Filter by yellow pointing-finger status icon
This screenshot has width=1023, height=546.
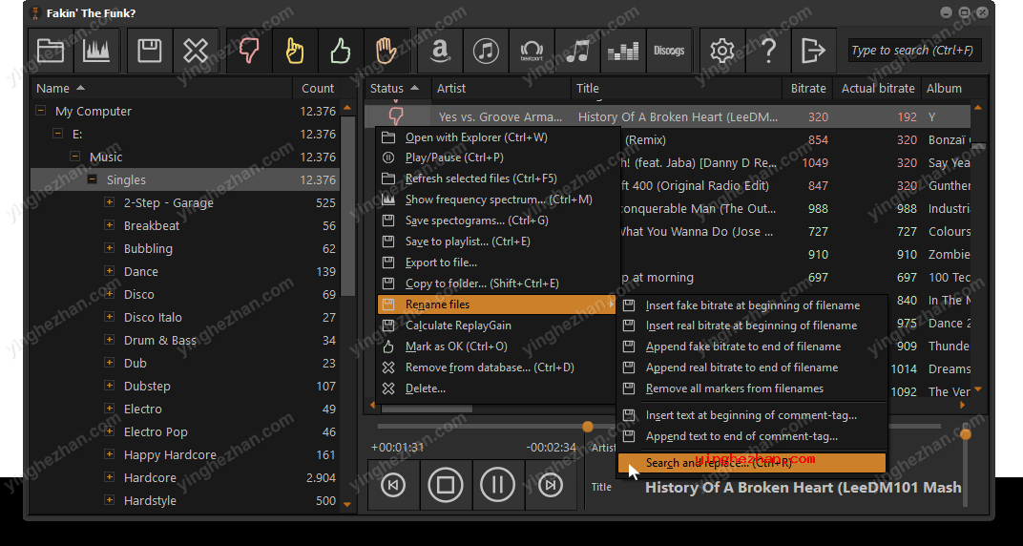295,51
